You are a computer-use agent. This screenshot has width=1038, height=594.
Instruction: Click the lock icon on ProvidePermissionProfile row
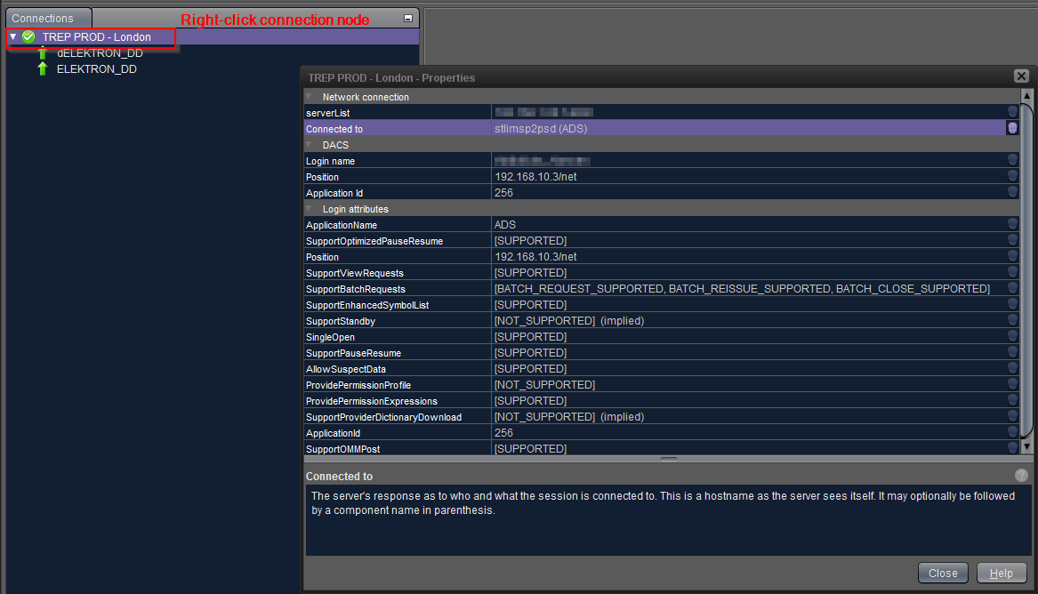(x=1012, y=384)
